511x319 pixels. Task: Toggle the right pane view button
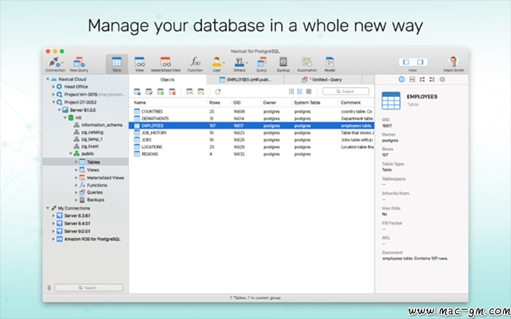[x=420, y=62]
